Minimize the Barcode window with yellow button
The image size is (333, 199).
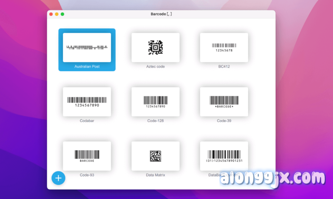coord(57,14)
